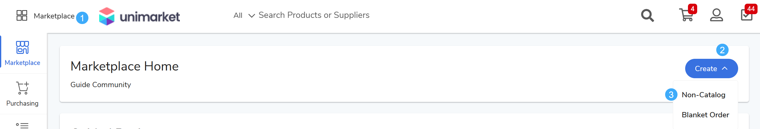Choose Blanket Order from the Create menu
The height and width of the screenshot is (129, 760).
[x=705, y=115]
